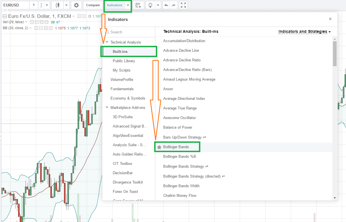Viewport: 346px width, 222px height.
Task: Collapse the chart legend with the minus box
Action: click(5, 16)
